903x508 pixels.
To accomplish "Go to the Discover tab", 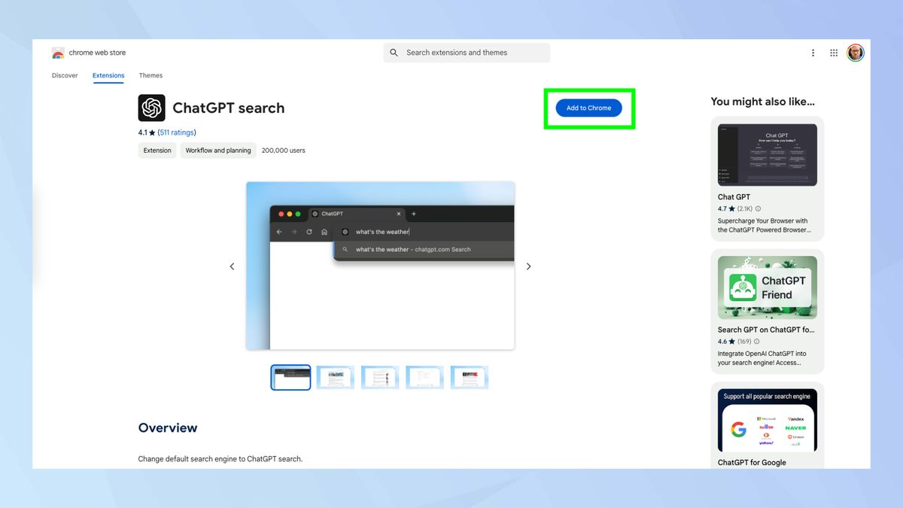I will (65, 75).
